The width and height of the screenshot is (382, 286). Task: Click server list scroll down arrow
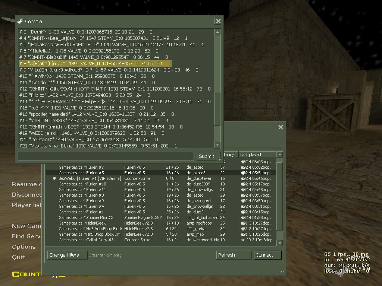point(280,243)
